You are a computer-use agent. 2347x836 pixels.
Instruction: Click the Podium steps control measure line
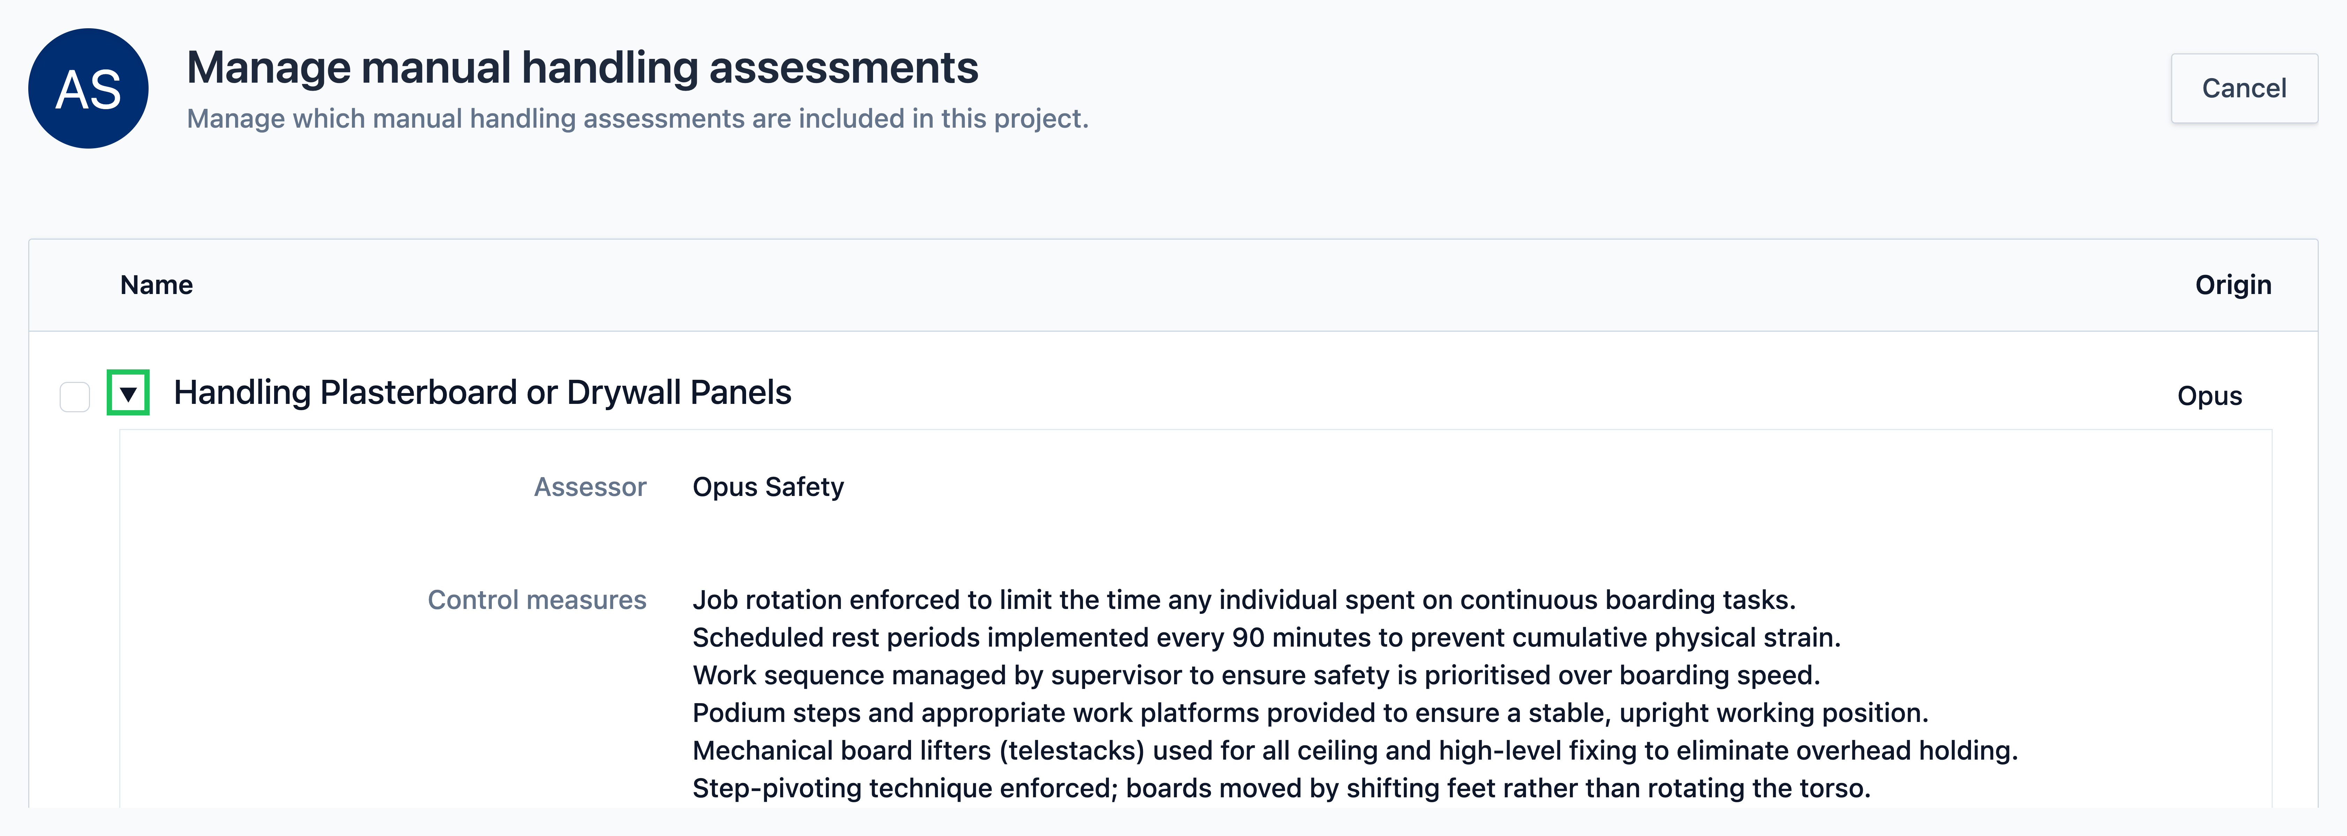coord(1310,713)
